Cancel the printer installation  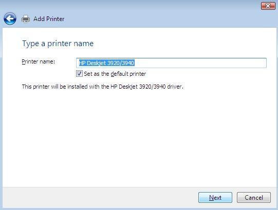pyautogui.click(x=254, y=197)
